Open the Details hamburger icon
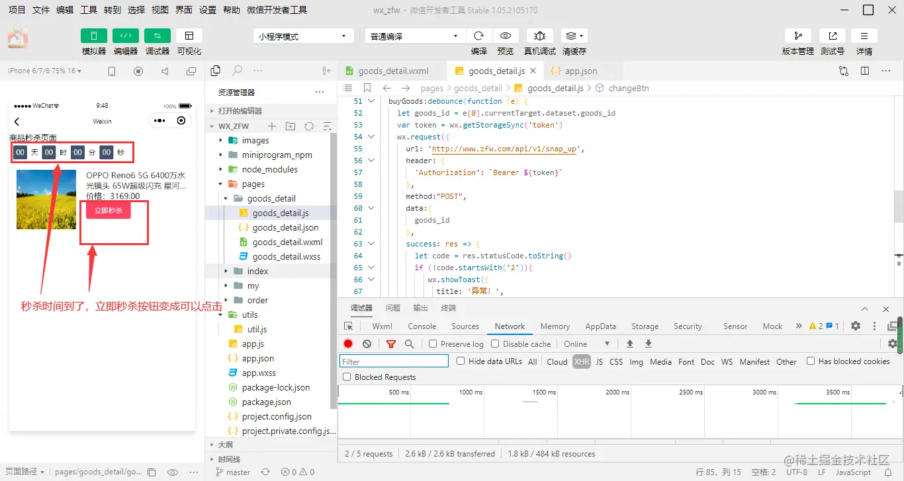The width and height of the screenshot is (904, 481). [864, 36]
